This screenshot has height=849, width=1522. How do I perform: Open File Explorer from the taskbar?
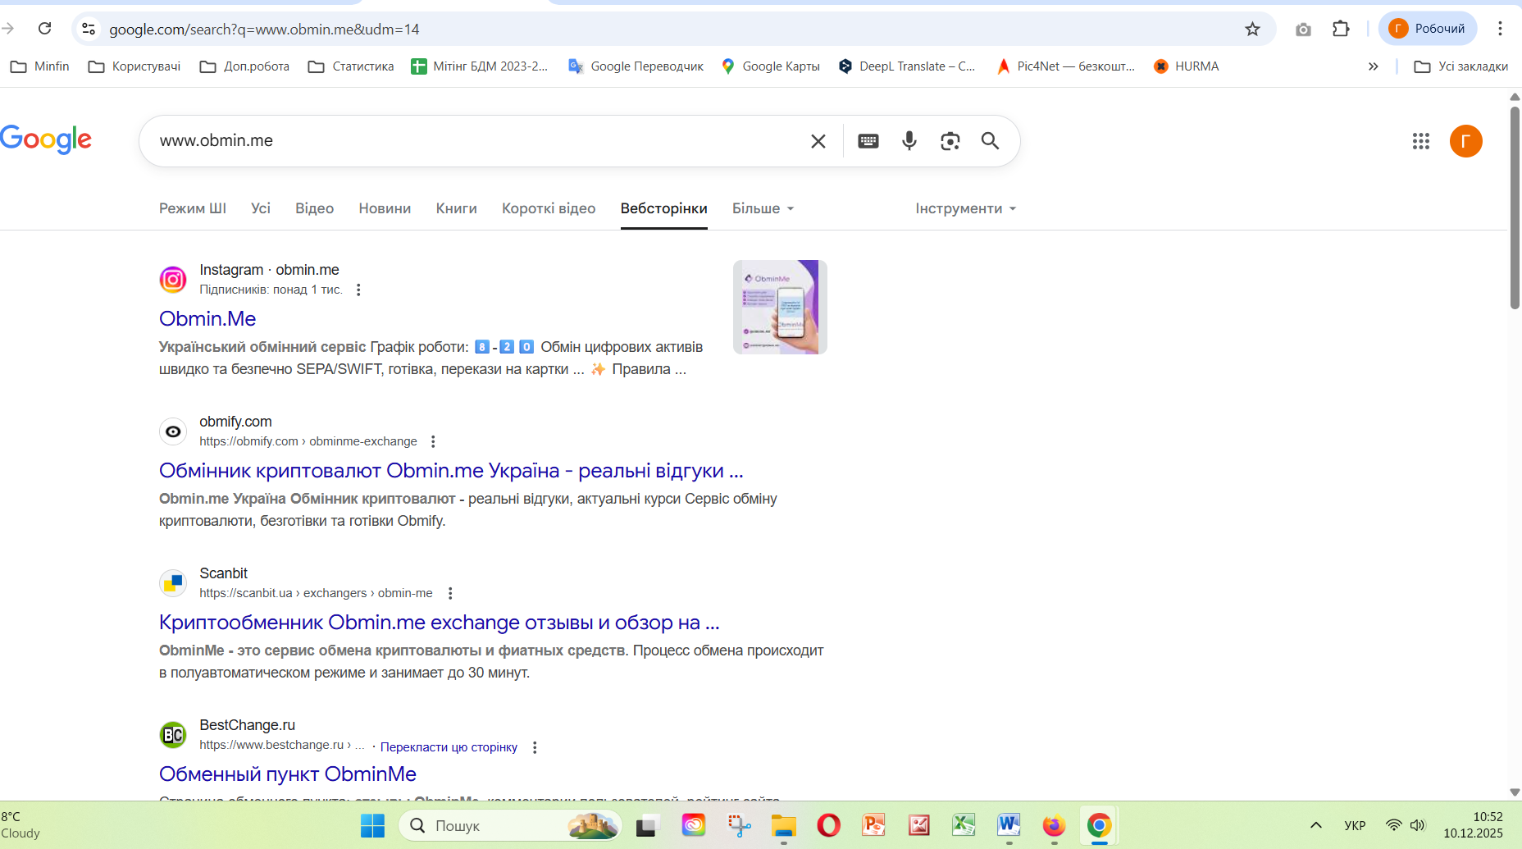(784, 825)
